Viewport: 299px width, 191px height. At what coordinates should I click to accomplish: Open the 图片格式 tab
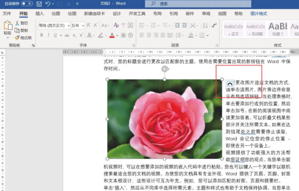tap(259, 13)
